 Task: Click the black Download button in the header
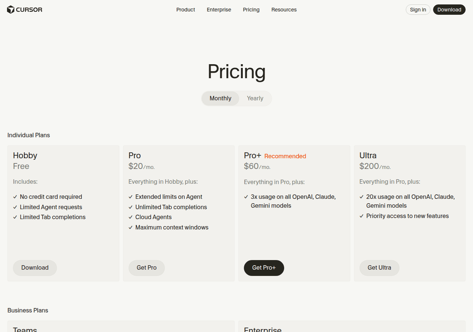point(449,10)
